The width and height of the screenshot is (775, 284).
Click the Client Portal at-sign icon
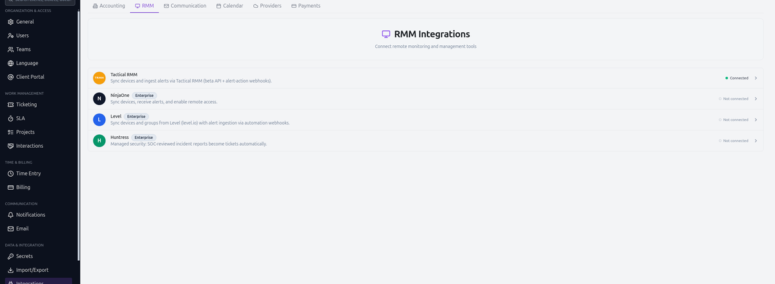point(10,77)
